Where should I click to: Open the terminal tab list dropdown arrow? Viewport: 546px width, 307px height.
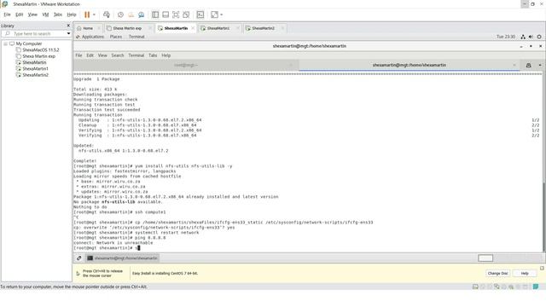point(540,65)
